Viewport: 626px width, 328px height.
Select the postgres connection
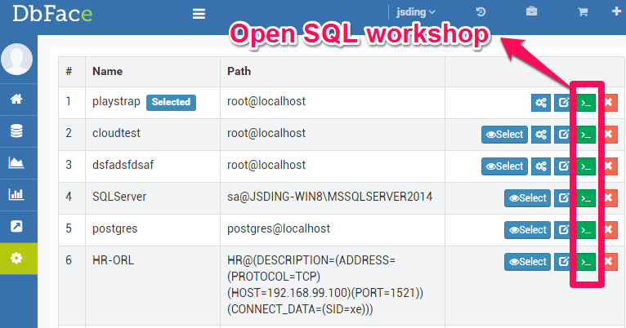pyautogui.click(x=527, y=230)
